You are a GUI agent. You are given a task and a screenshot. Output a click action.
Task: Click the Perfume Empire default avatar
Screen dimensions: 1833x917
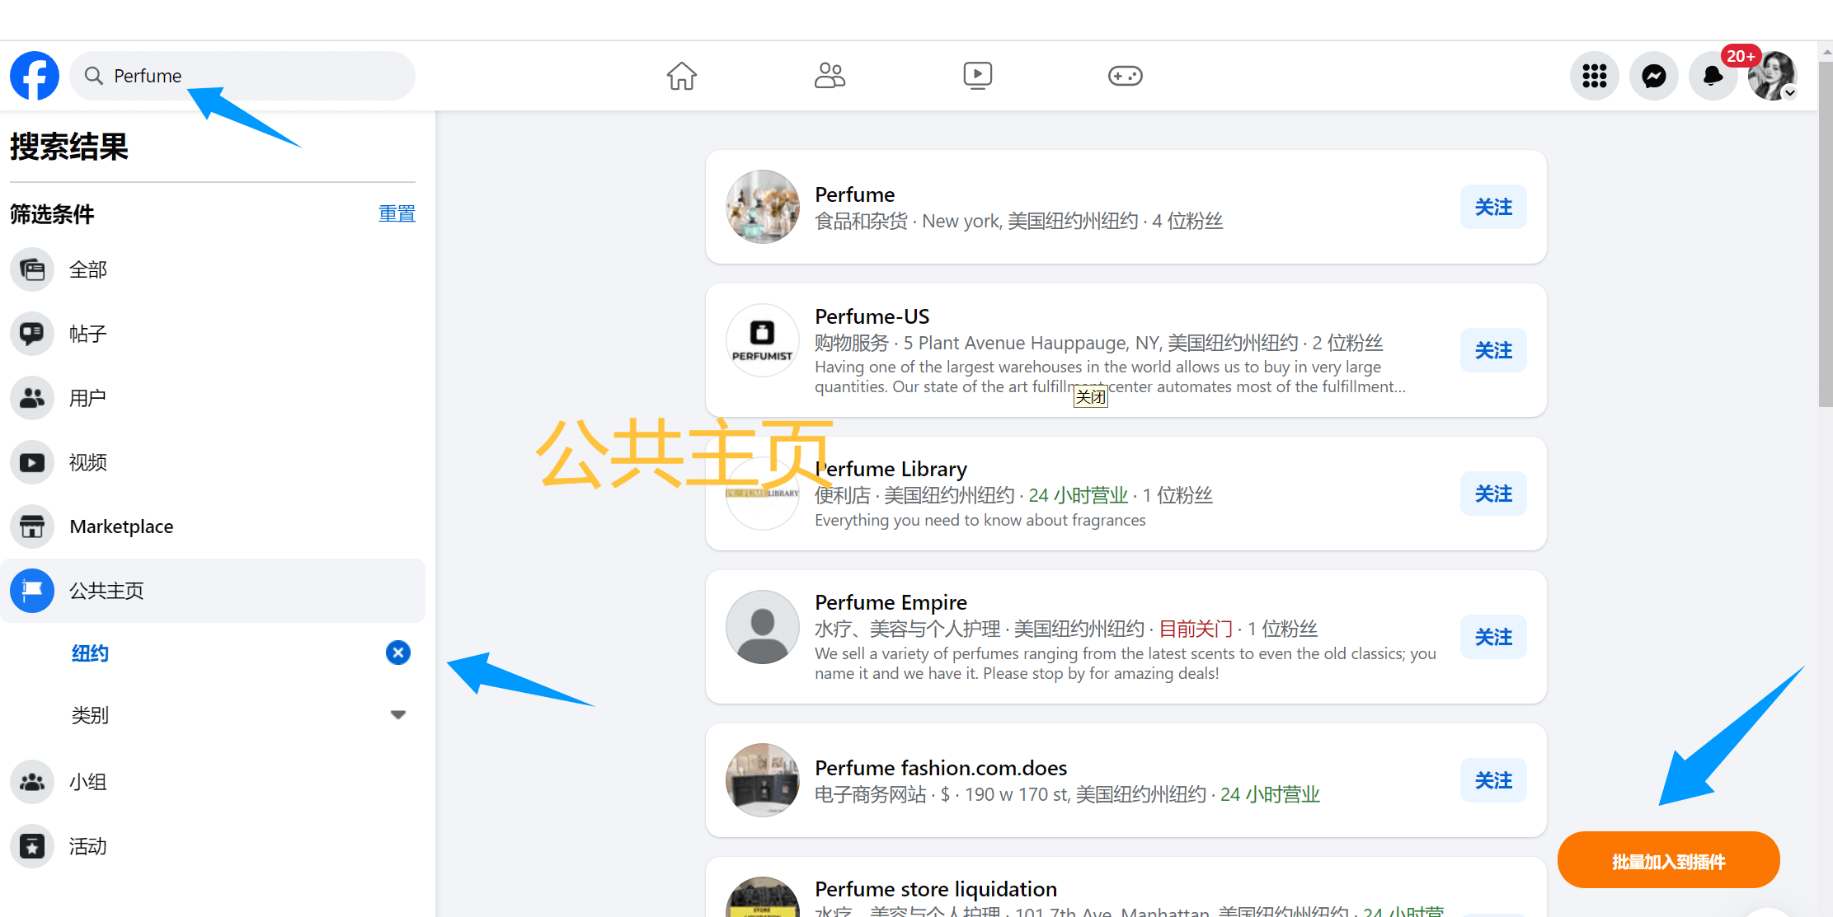763,627
